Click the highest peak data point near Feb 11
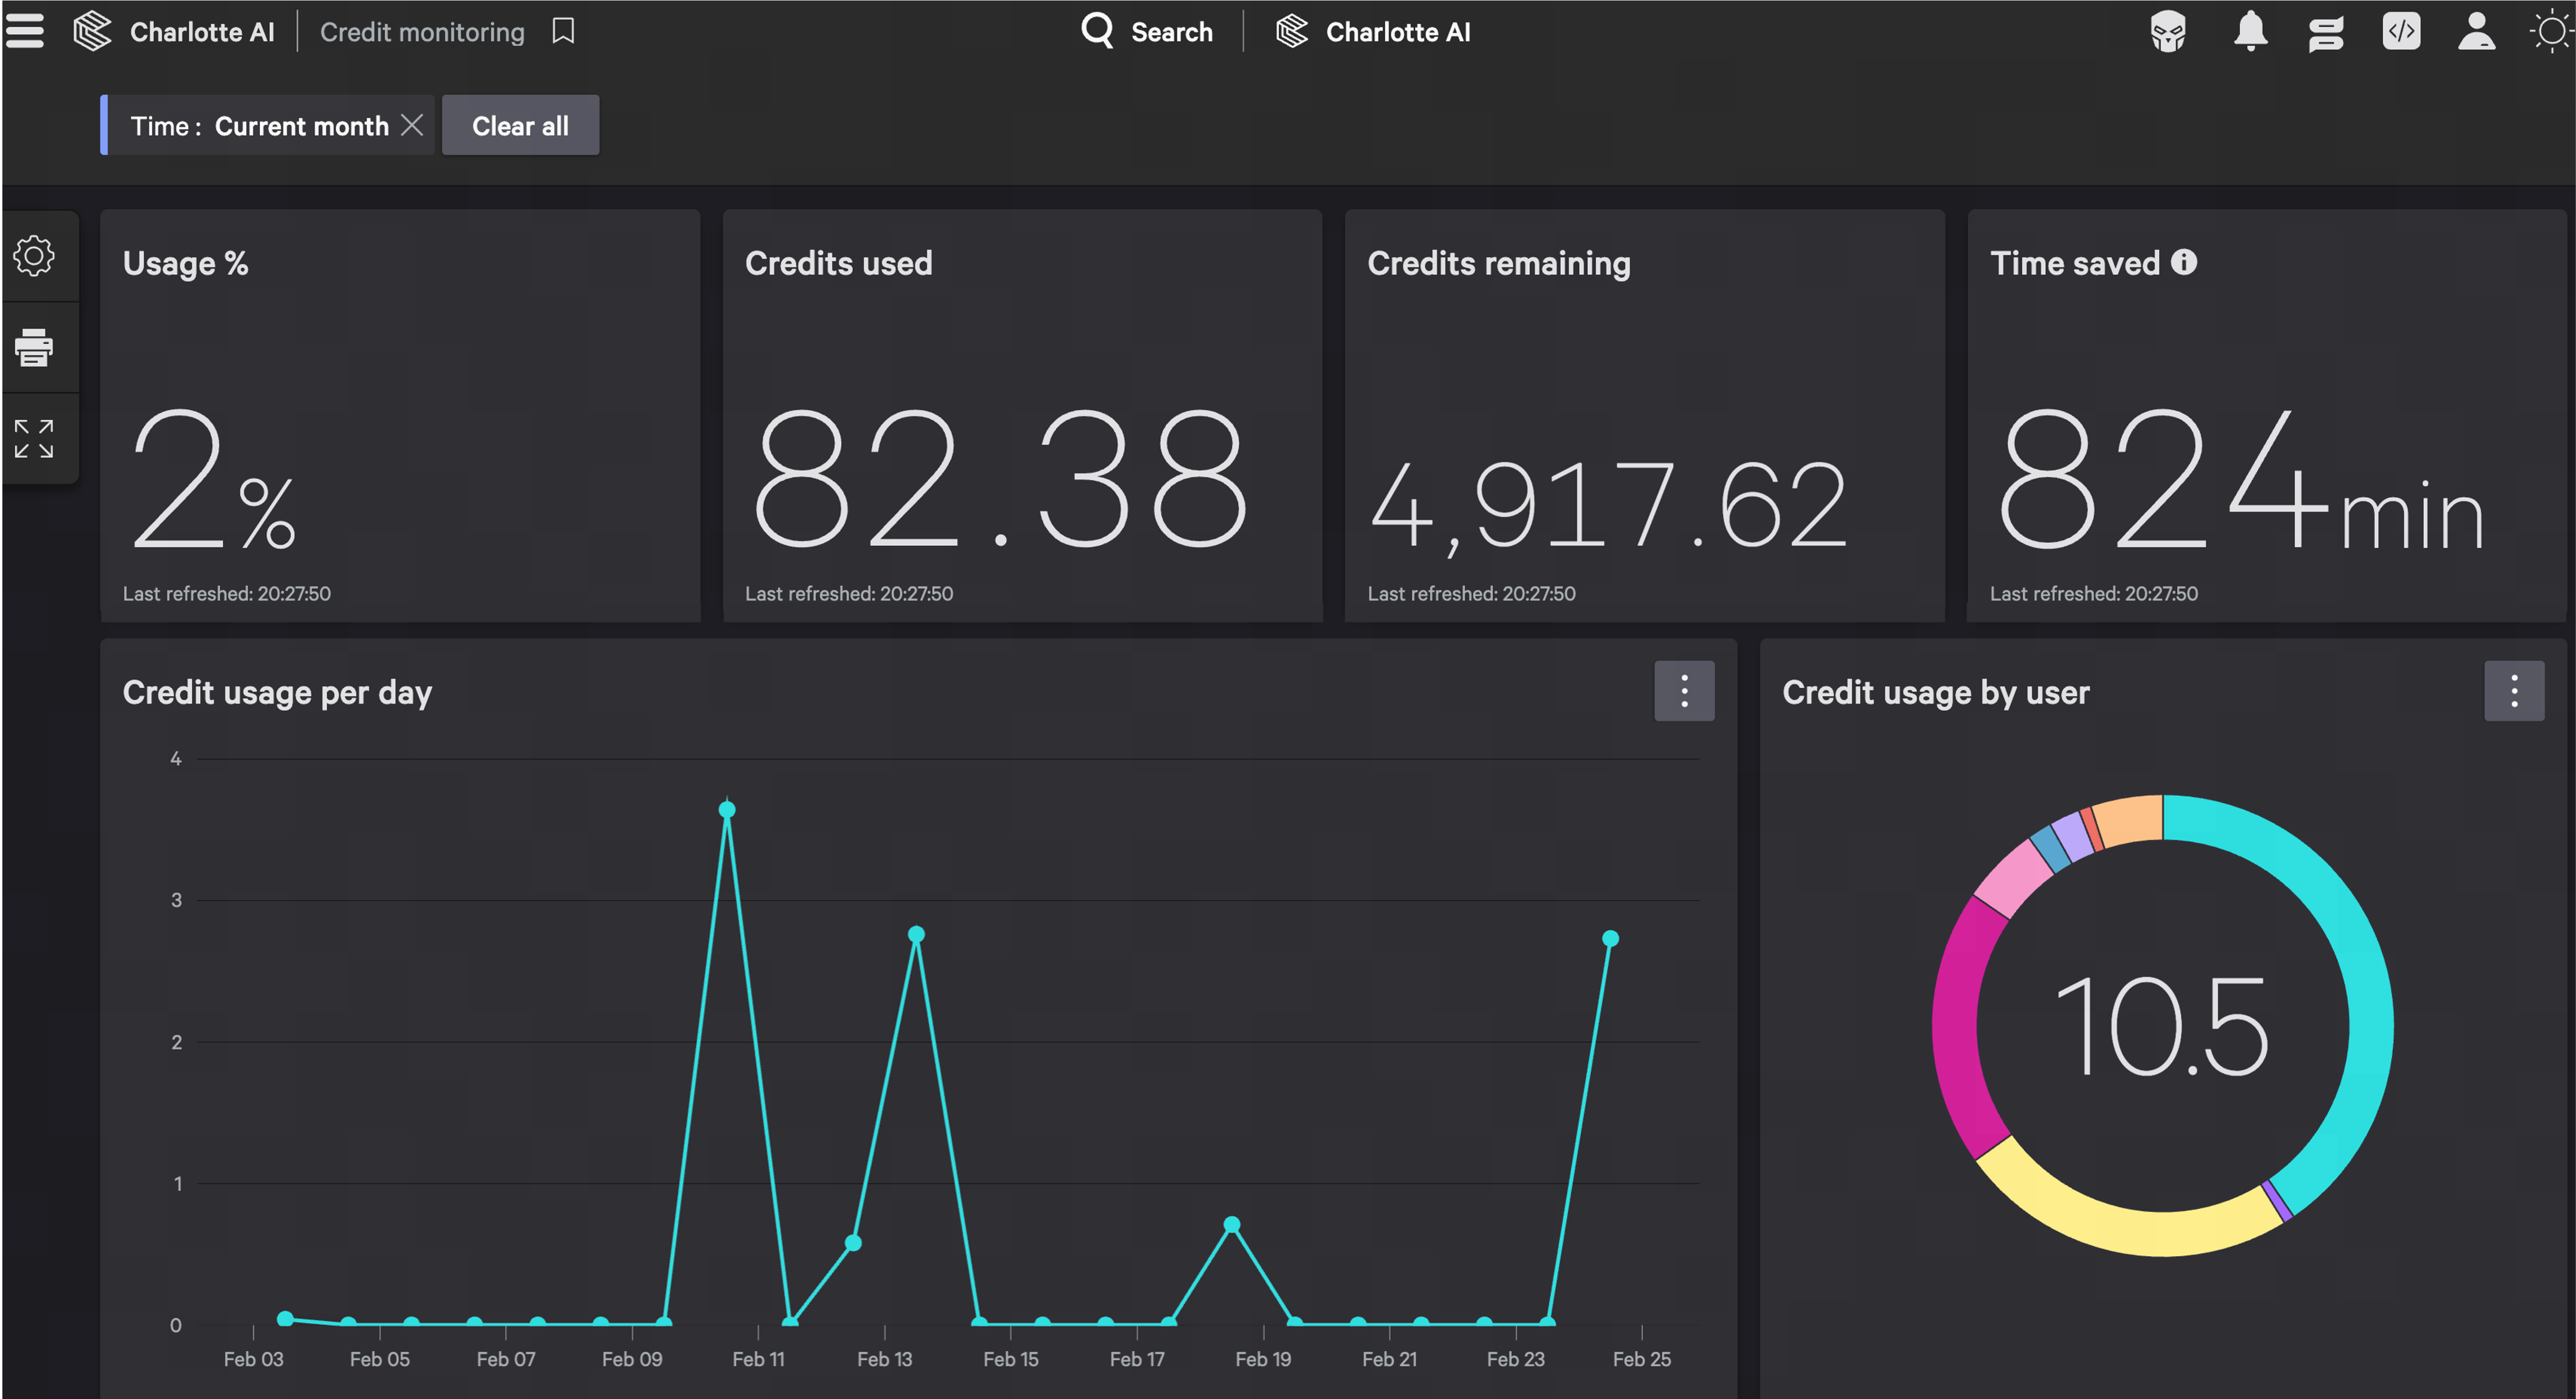 pos(727,810)
